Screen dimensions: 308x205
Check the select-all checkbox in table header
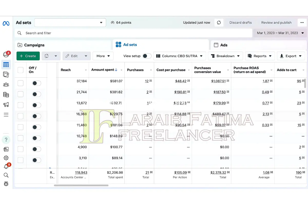[20, 70]
